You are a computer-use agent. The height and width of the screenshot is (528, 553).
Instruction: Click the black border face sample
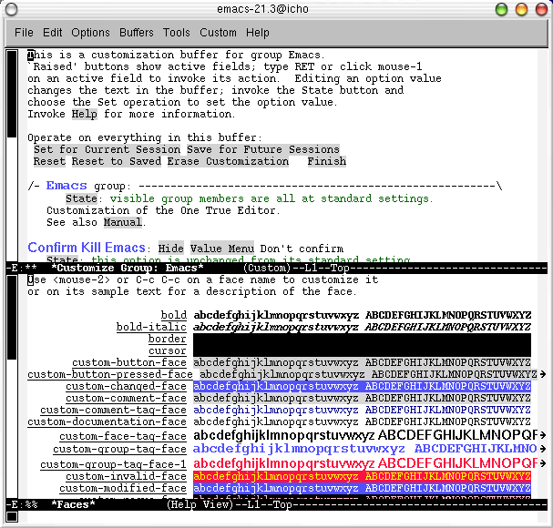(362, 339)
